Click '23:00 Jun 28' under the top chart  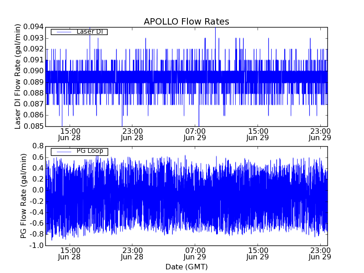click(x=132, y=134)
